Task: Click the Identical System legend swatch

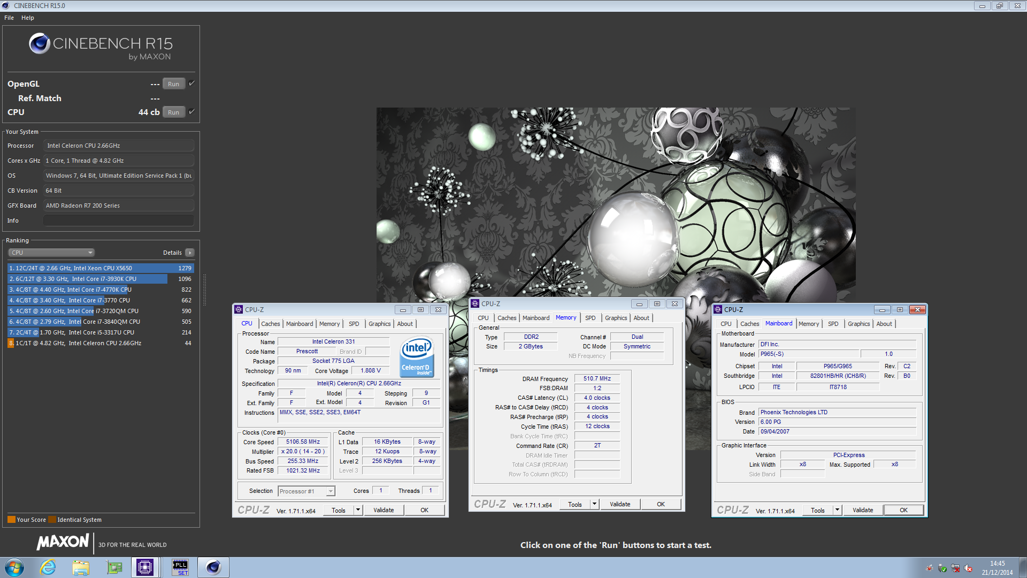Action: [52, 520]
